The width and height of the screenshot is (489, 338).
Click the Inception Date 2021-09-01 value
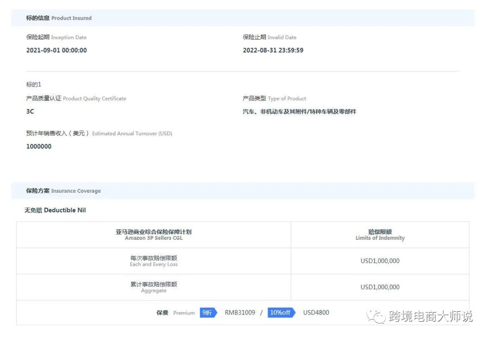[58, 50]
